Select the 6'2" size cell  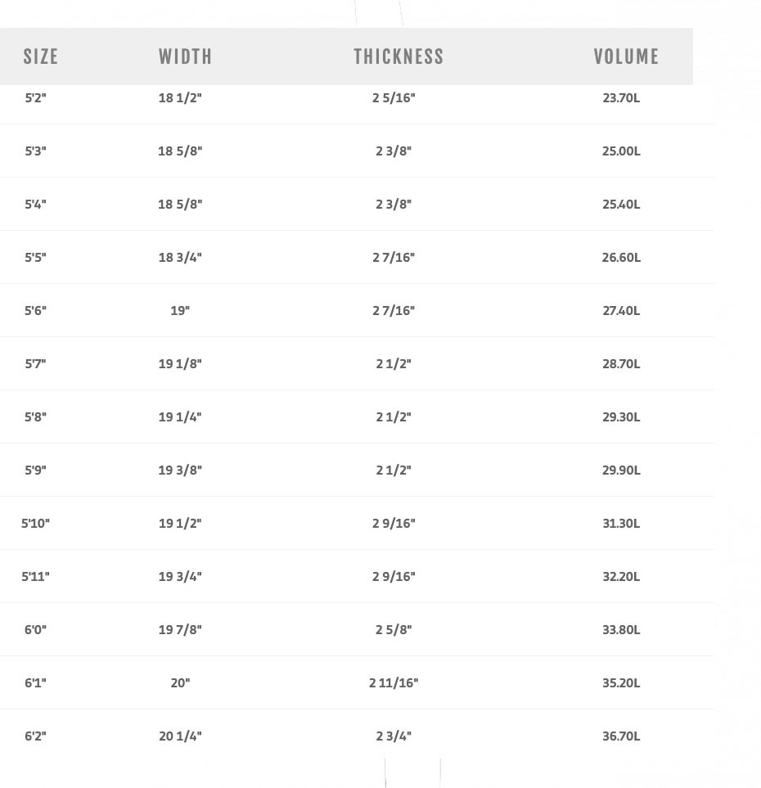(35, 736)
